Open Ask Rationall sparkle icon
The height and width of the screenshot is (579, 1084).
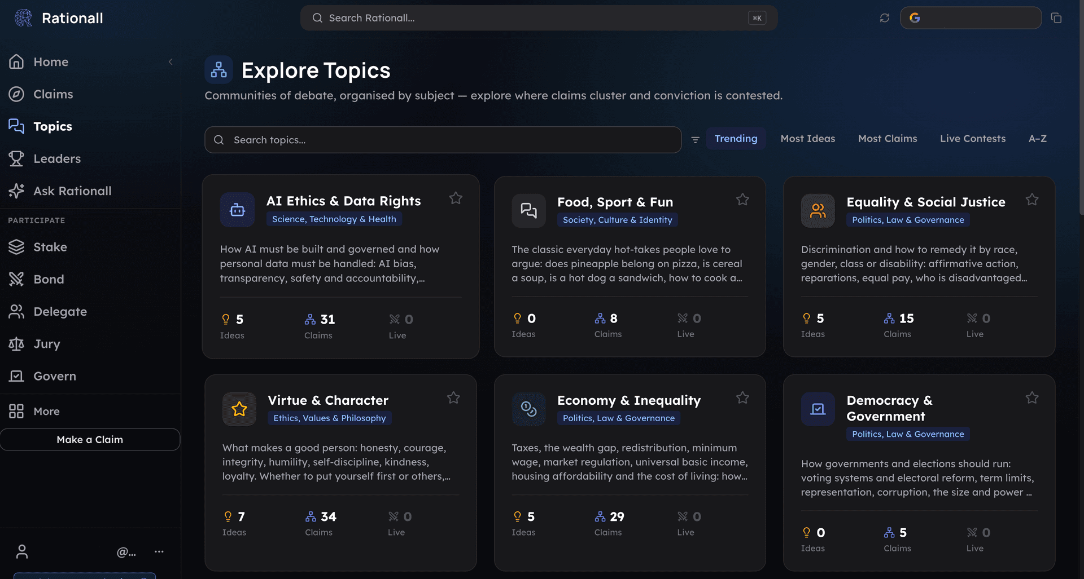[x=16, y=191]
